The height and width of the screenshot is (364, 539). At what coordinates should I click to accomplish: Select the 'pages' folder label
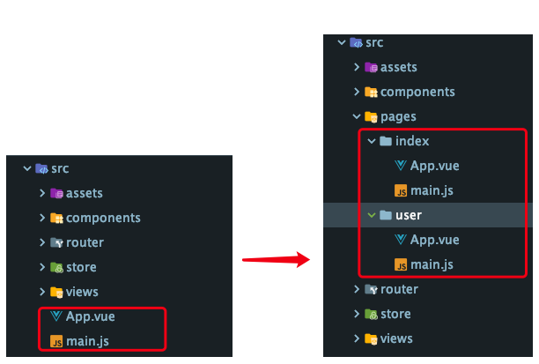pyautogui.click(x=398, y=117)
